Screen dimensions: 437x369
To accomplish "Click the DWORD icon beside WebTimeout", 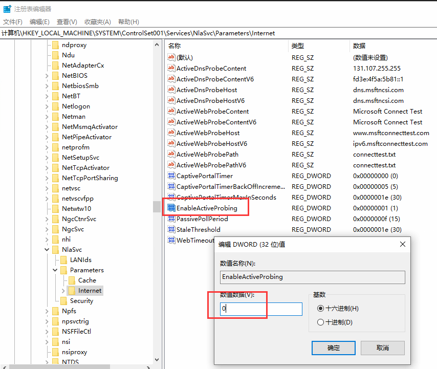I will pyautogui.click(x=171, y=240).
